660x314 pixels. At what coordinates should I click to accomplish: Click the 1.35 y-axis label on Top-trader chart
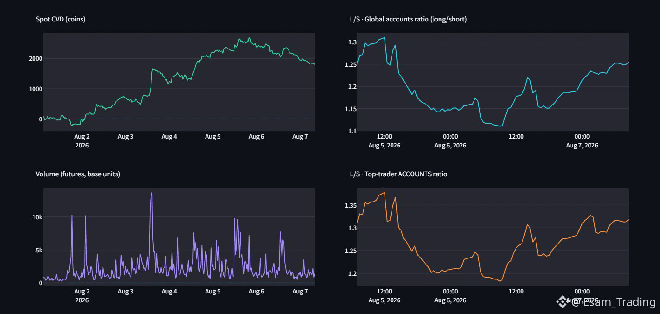[x=351, y=206]
